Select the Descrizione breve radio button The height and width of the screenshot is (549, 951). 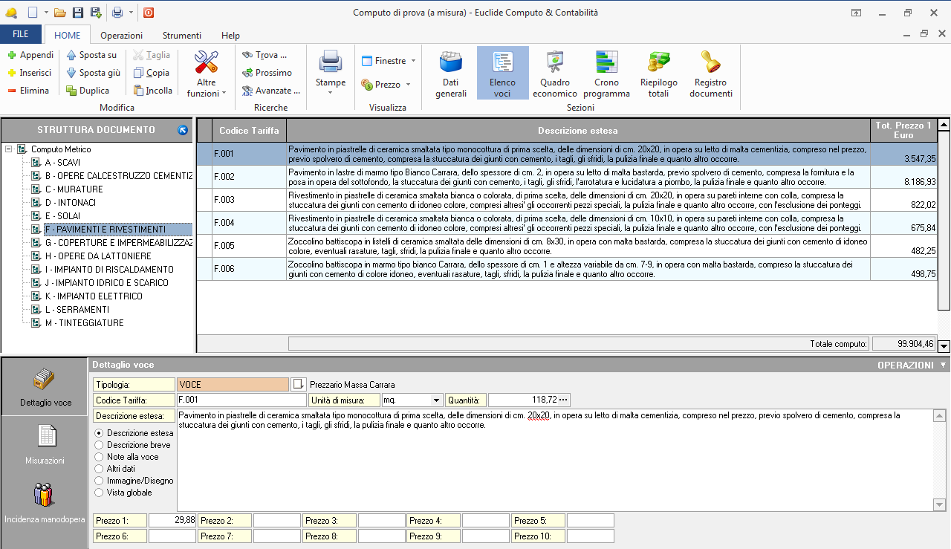point(100,445)
